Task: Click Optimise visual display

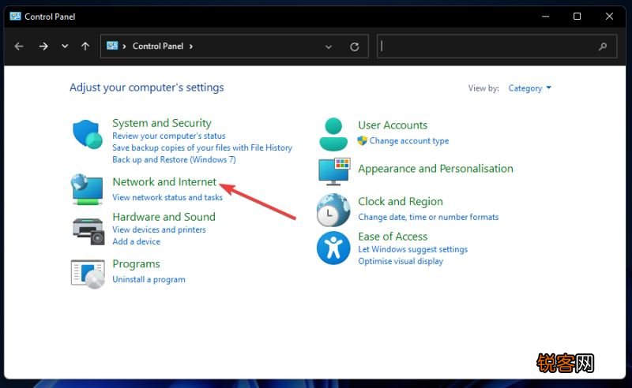Action: point(401,261)
